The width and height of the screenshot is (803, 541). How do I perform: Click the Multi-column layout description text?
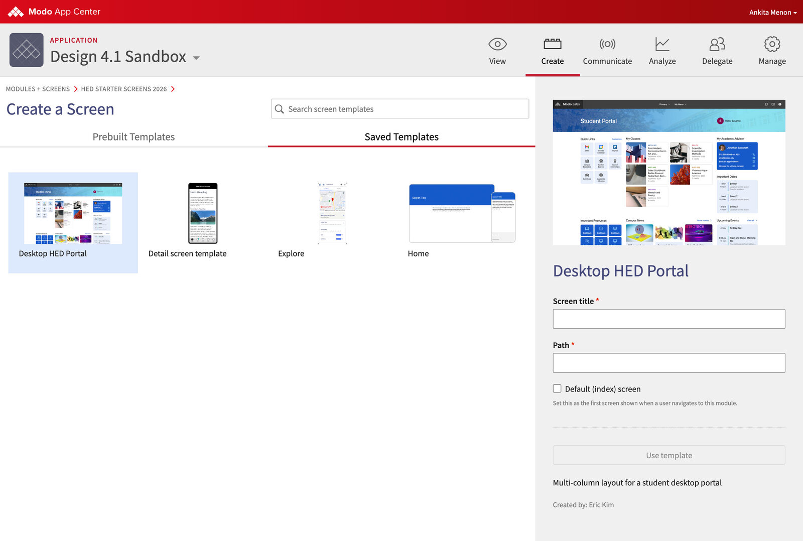(637, 483)
